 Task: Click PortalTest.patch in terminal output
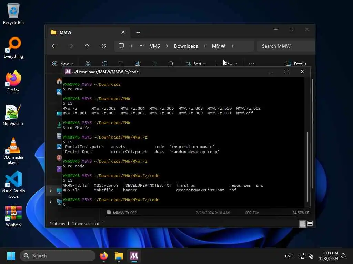(x=84, y=147)
